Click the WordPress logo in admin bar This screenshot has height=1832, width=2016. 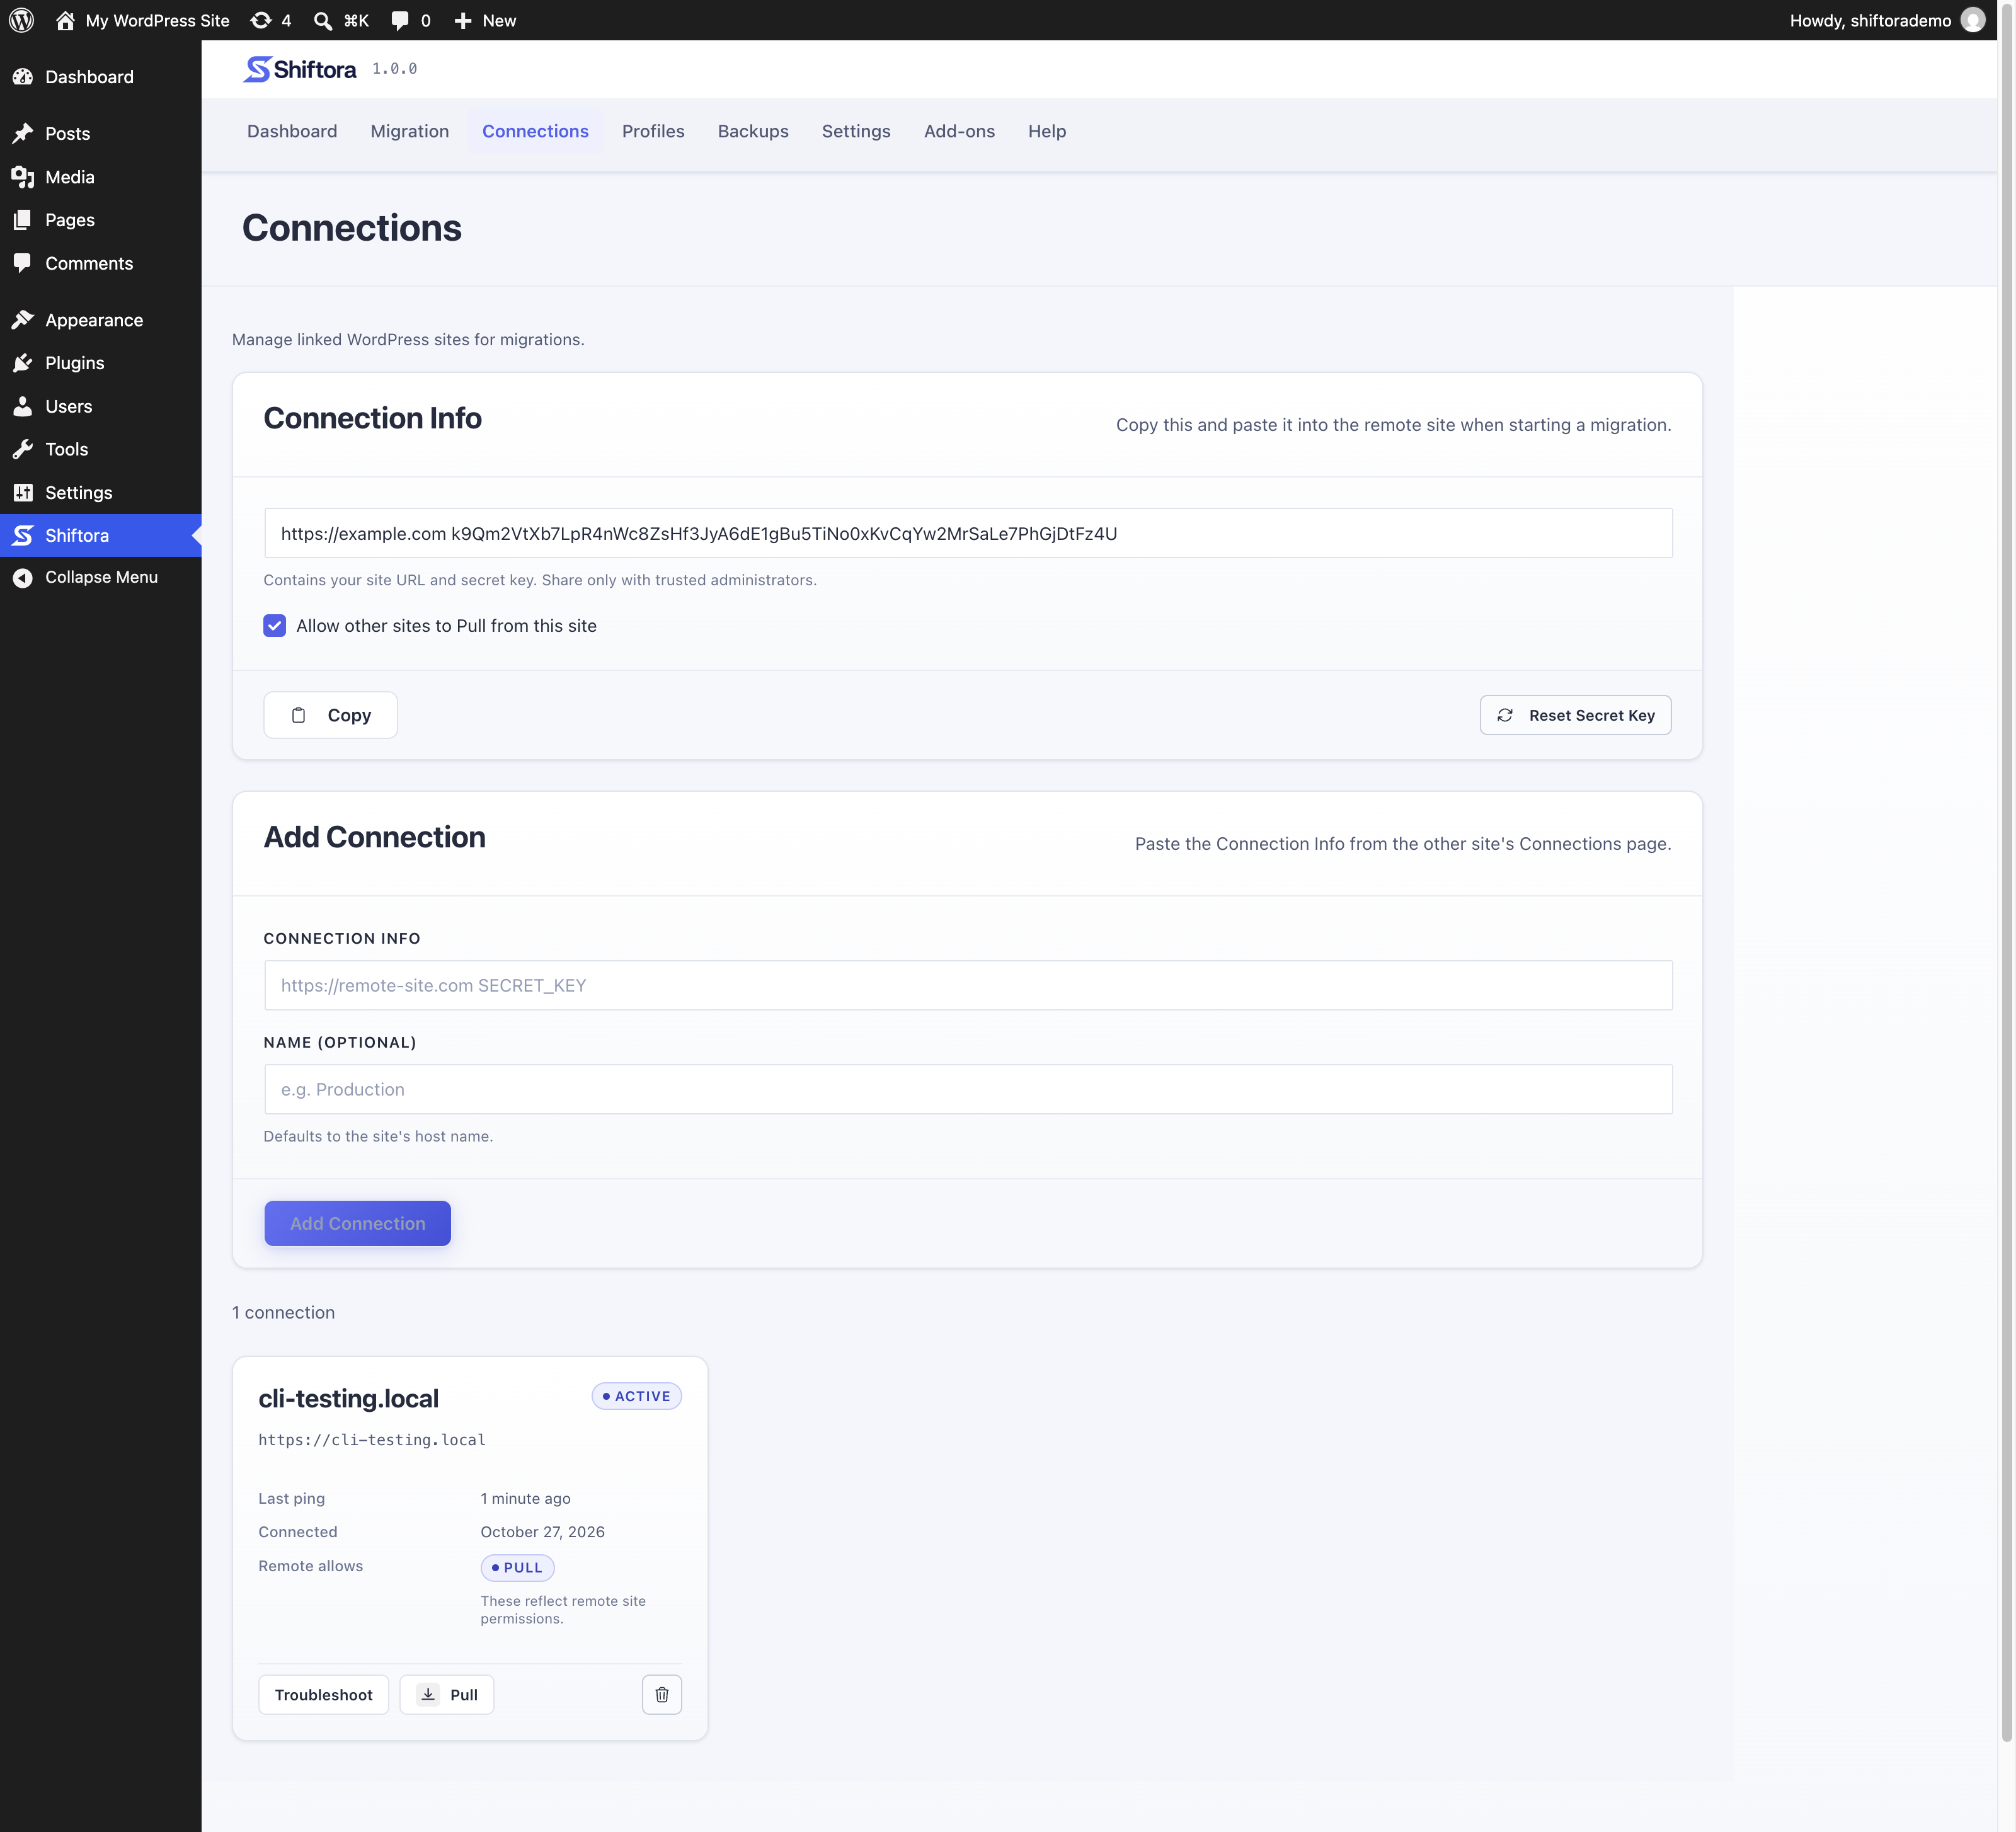(x=22, y=20)
